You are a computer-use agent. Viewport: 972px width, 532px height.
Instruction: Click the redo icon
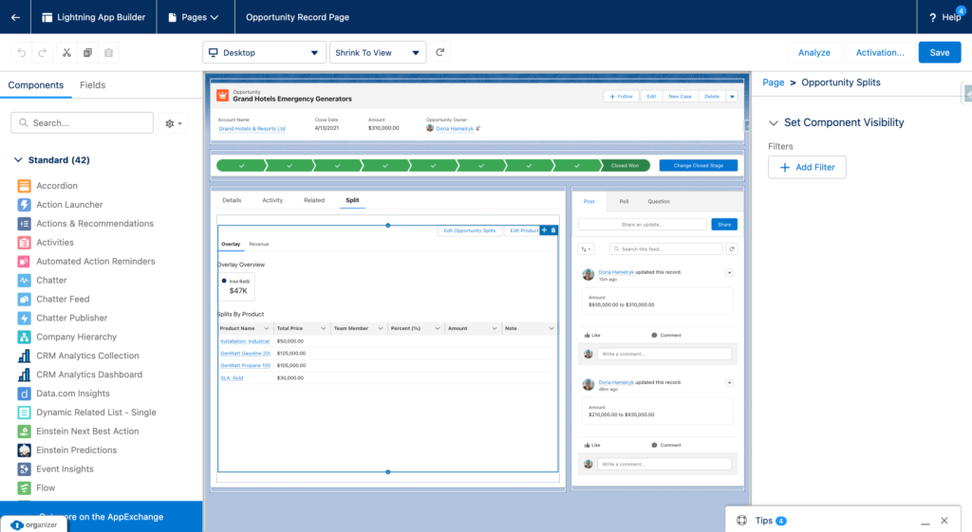[42, 53]
